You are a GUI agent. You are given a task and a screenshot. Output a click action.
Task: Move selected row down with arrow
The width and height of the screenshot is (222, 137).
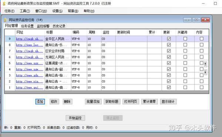pyautogui.click(x=205, y=72)
